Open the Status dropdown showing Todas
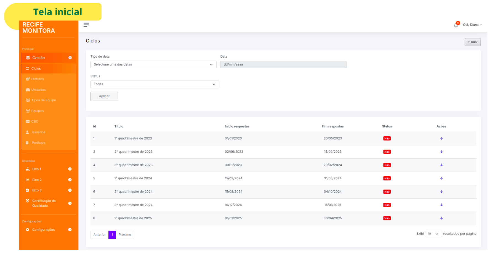Screen dimensions: 498x254 (155, 84)
